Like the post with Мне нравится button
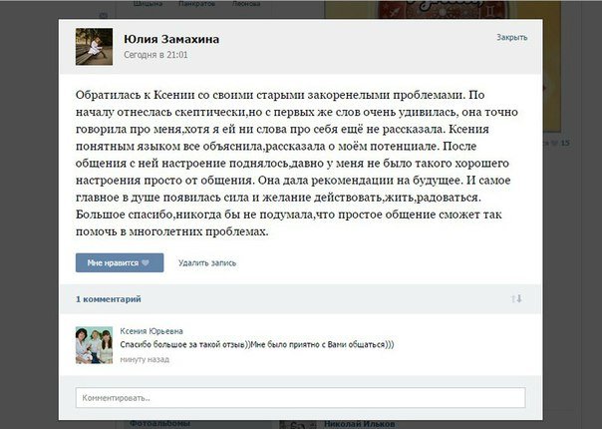The image size is (602, 429). point(120,263)
